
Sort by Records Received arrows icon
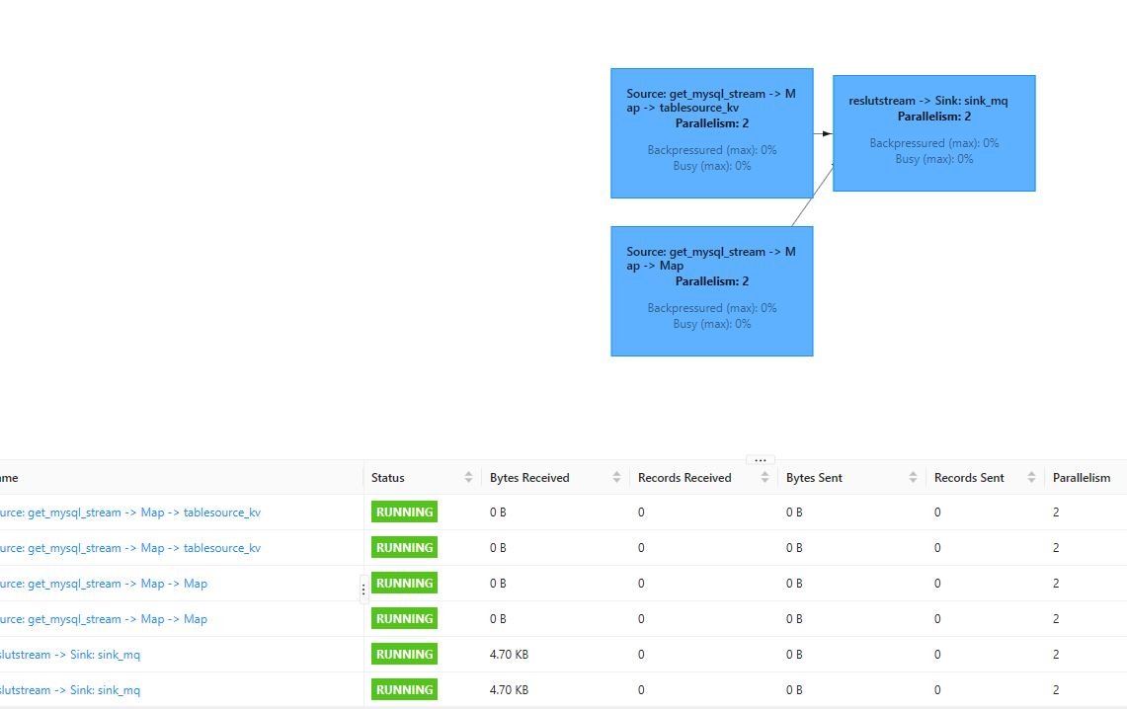[765, 478]
